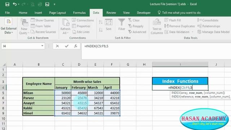Click the Data Validation button

tap(177, 32)
